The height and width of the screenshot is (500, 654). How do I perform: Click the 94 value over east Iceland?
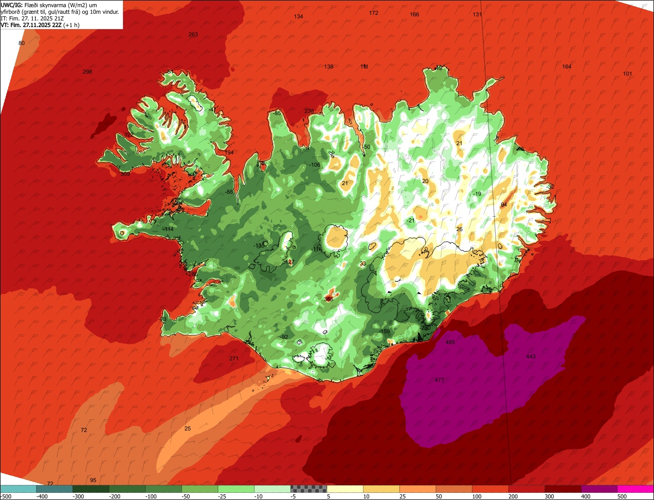(504, 204)
